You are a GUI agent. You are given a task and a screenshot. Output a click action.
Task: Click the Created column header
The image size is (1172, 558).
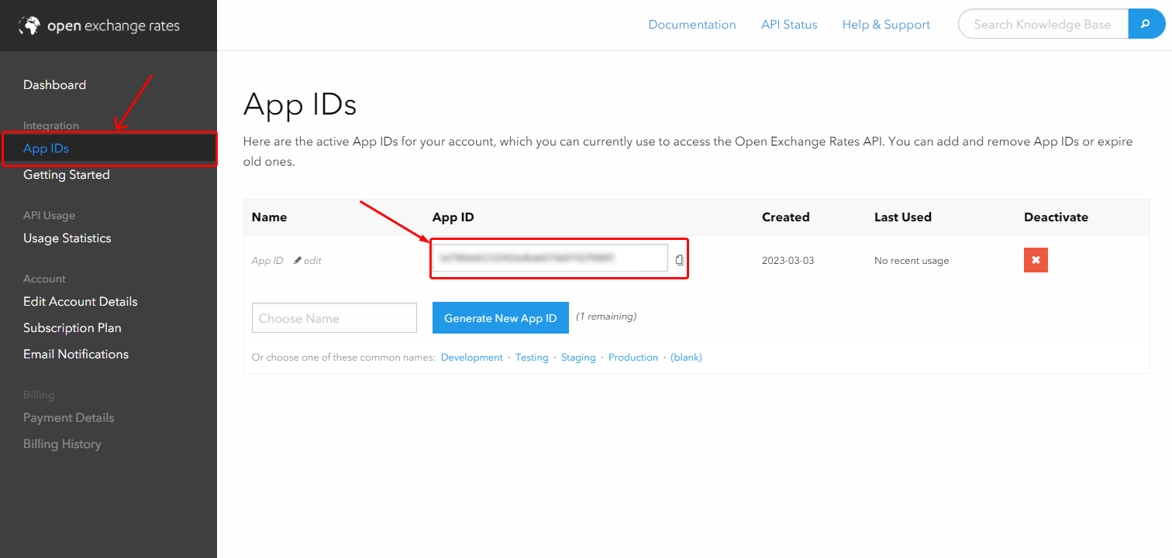pos(786,217)
